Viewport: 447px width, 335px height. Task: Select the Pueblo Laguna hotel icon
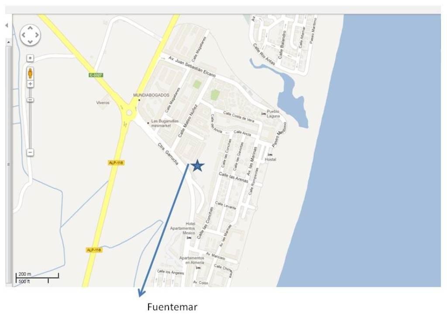pyautogui.click(x=264, y=114)
